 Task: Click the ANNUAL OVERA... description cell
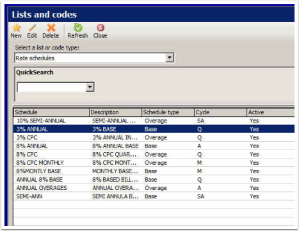[116, 188]
